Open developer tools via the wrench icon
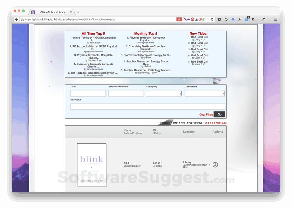The image size is (292, 209). pos(240,19)
